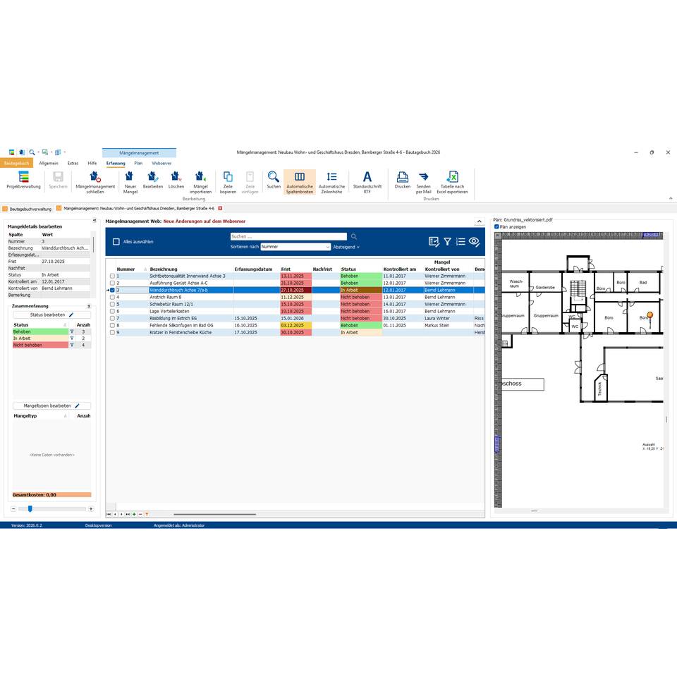Image resolution: width=677 pixels, height=677 pixels.
Task: Click the search magnifier beside Suchen field
Action: (x=354, y=237)
